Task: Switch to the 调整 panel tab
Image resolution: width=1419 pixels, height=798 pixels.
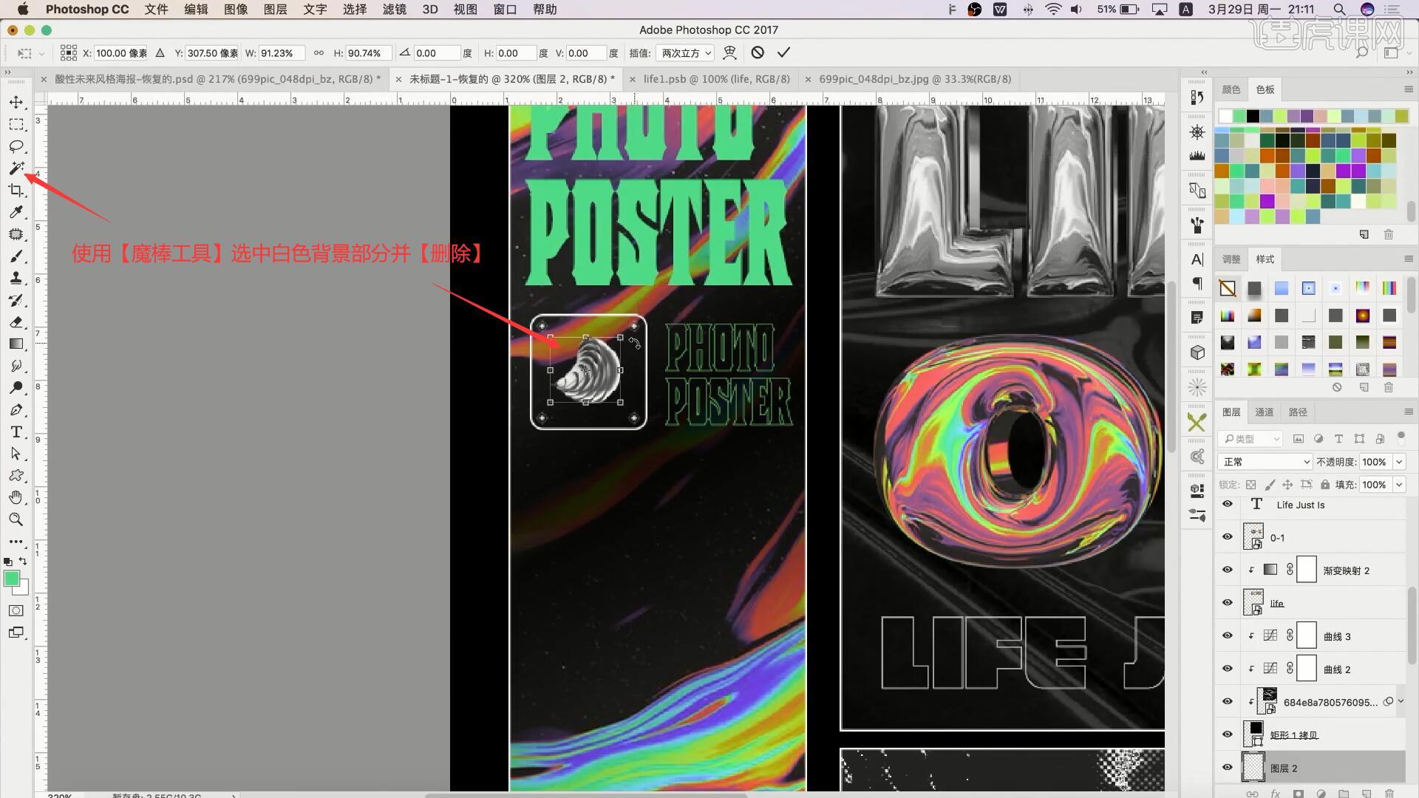Action: tap(1231, 259)
